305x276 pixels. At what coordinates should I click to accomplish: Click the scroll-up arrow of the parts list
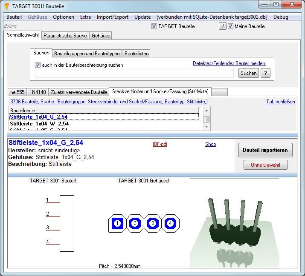point(206,110)
